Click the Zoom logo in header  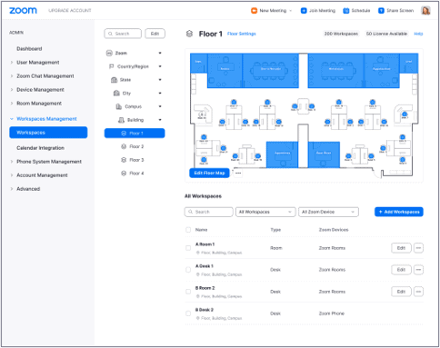tap(23, 10)
